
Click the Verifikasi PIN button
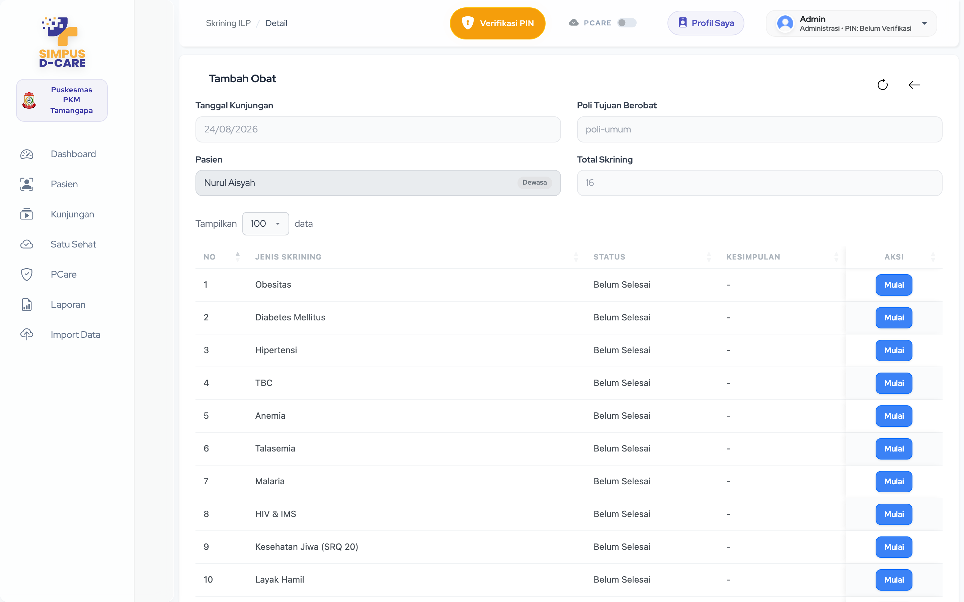click(x=497, y=23)
